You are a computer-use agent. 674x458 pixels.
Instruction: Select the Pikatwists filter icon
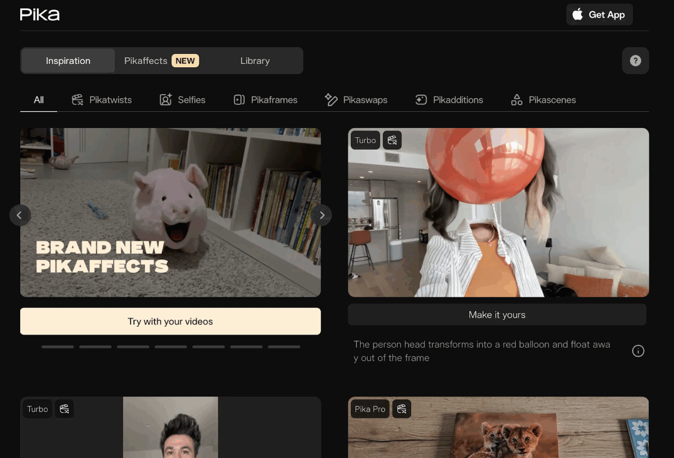[x=78, y=100]
